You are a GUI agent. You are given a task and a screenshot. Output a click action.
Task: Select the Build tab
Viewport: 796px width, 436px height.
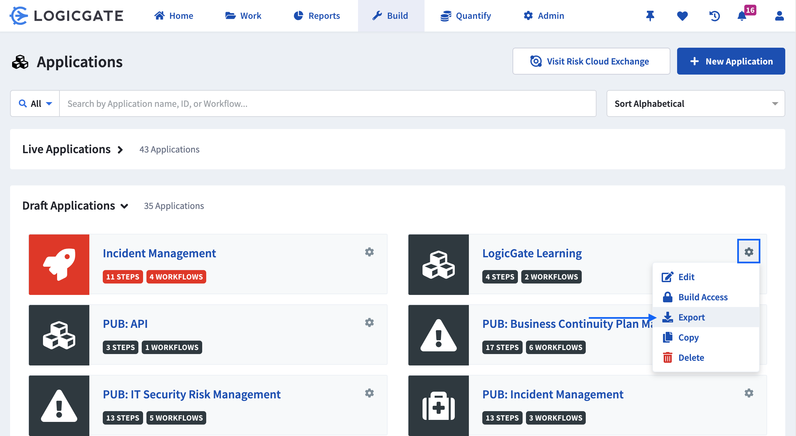[391, 16]
